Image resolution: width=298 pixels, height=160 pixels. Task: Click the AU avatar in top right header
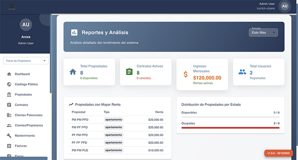pos(285,6)
